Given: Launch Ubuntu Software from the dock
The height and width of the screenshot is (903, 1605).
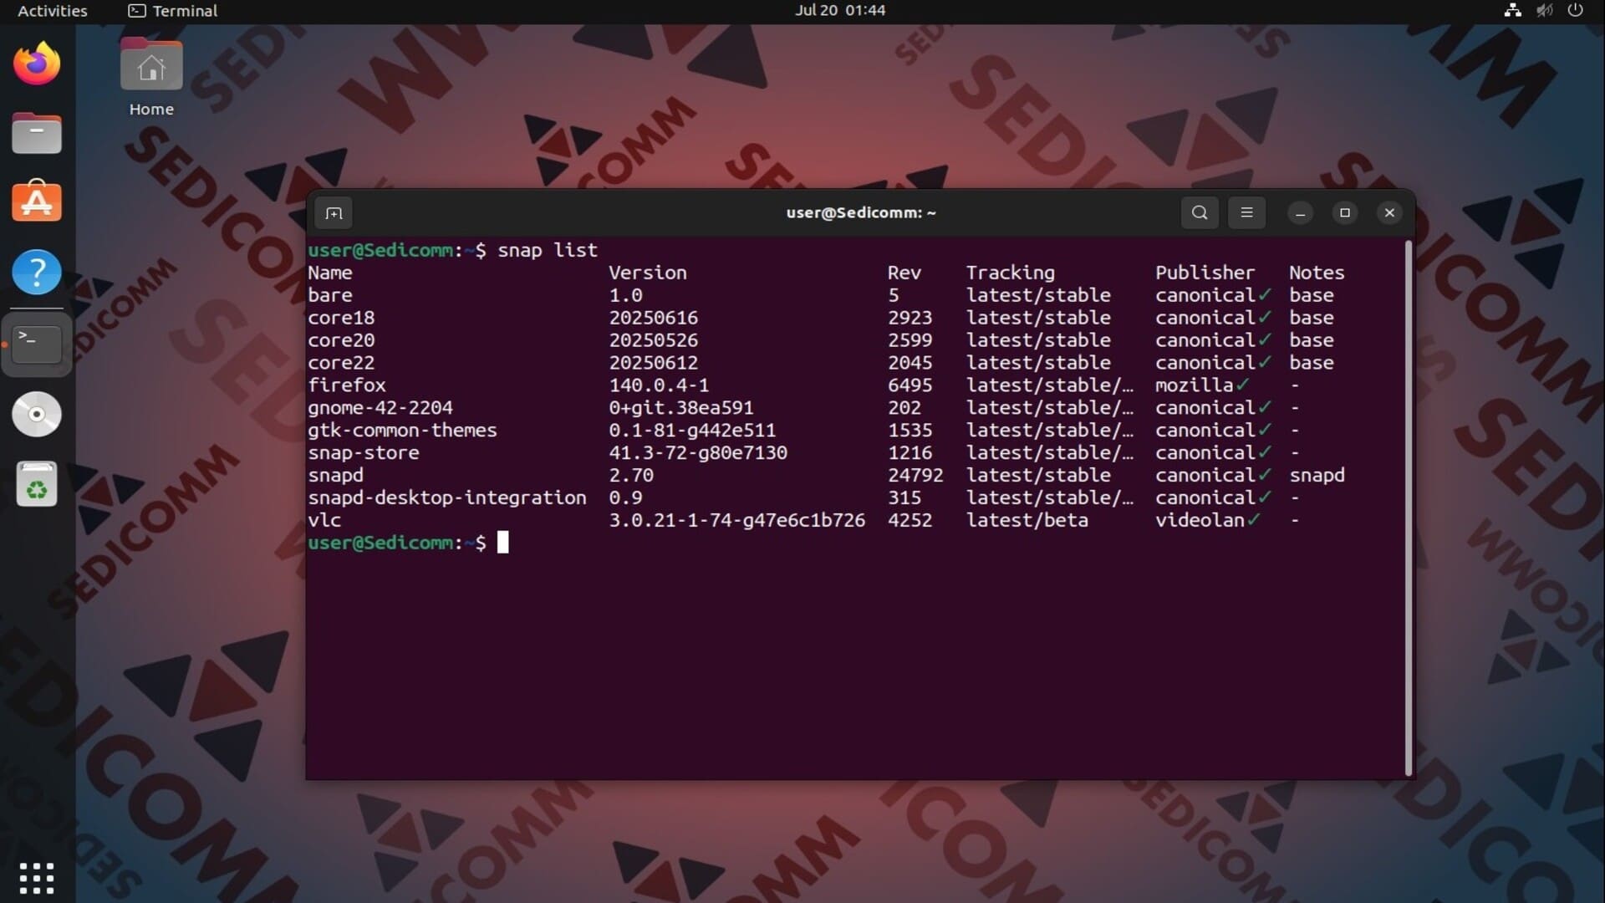Looking at the screenshot, I should 37,202.
